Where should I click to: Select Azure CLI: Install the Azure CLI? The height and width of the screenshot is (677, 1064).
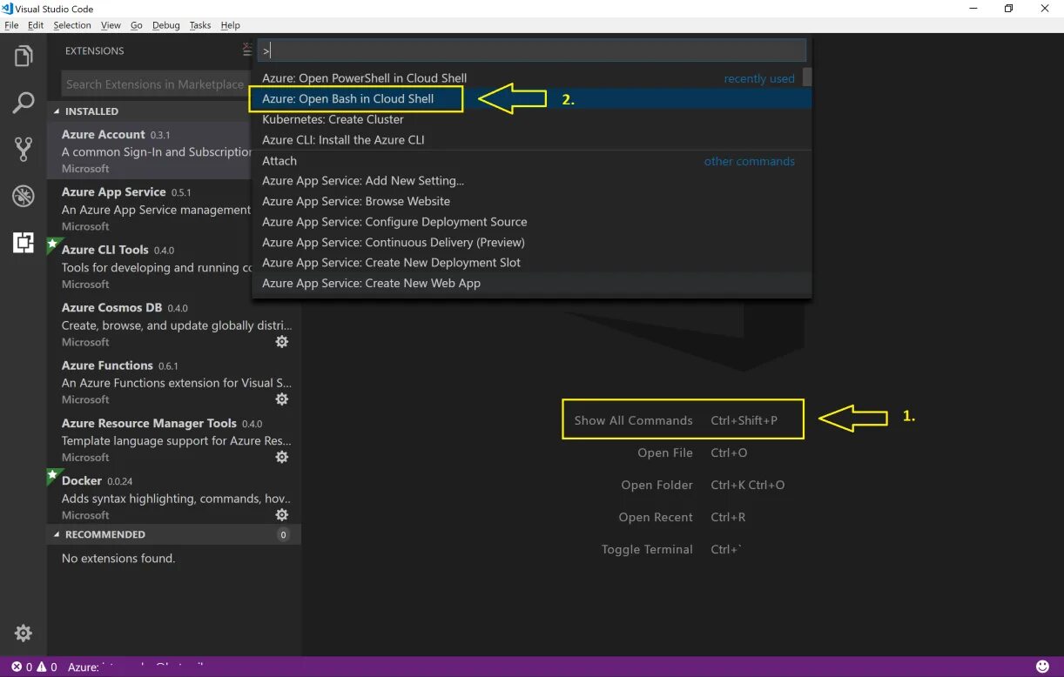pyautogui.click(x=532, y=140)
